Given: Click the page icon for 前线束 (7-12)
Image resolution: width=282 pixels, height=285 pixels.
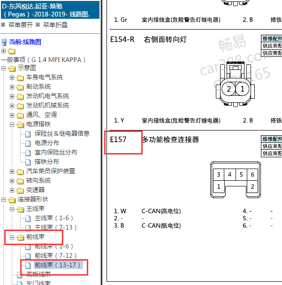Looking at the screenshot, I should [28, 256].
